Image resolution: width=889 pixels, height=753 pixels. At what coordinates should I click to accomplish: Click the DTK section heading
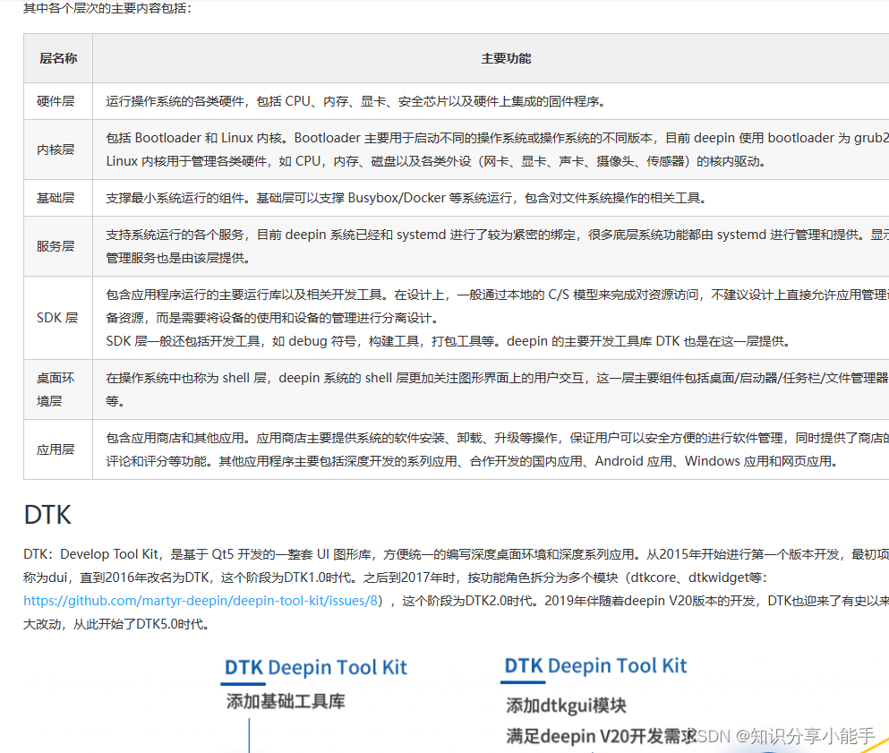click(x=47, y=515)
